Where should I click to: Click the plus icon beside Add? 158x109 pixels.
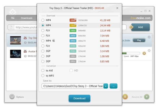(131, 27)
